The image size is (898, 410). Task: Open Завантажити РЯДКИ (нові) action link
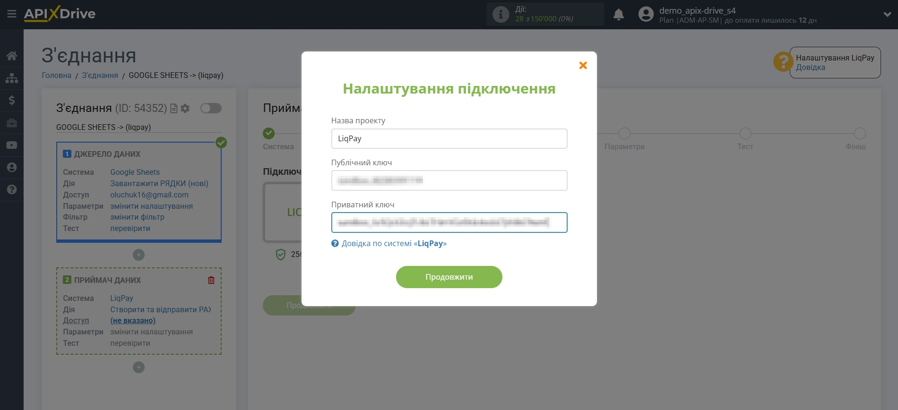pyautogui.click(x=159, y=183)
